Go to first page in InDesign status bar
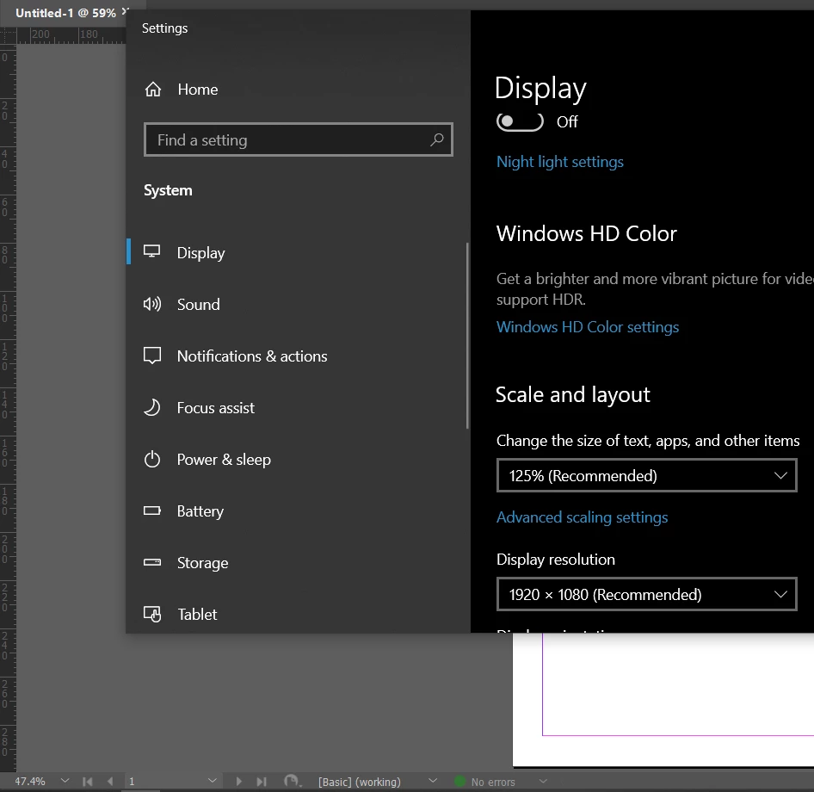 pyautogui.click(x=87, y=781)
